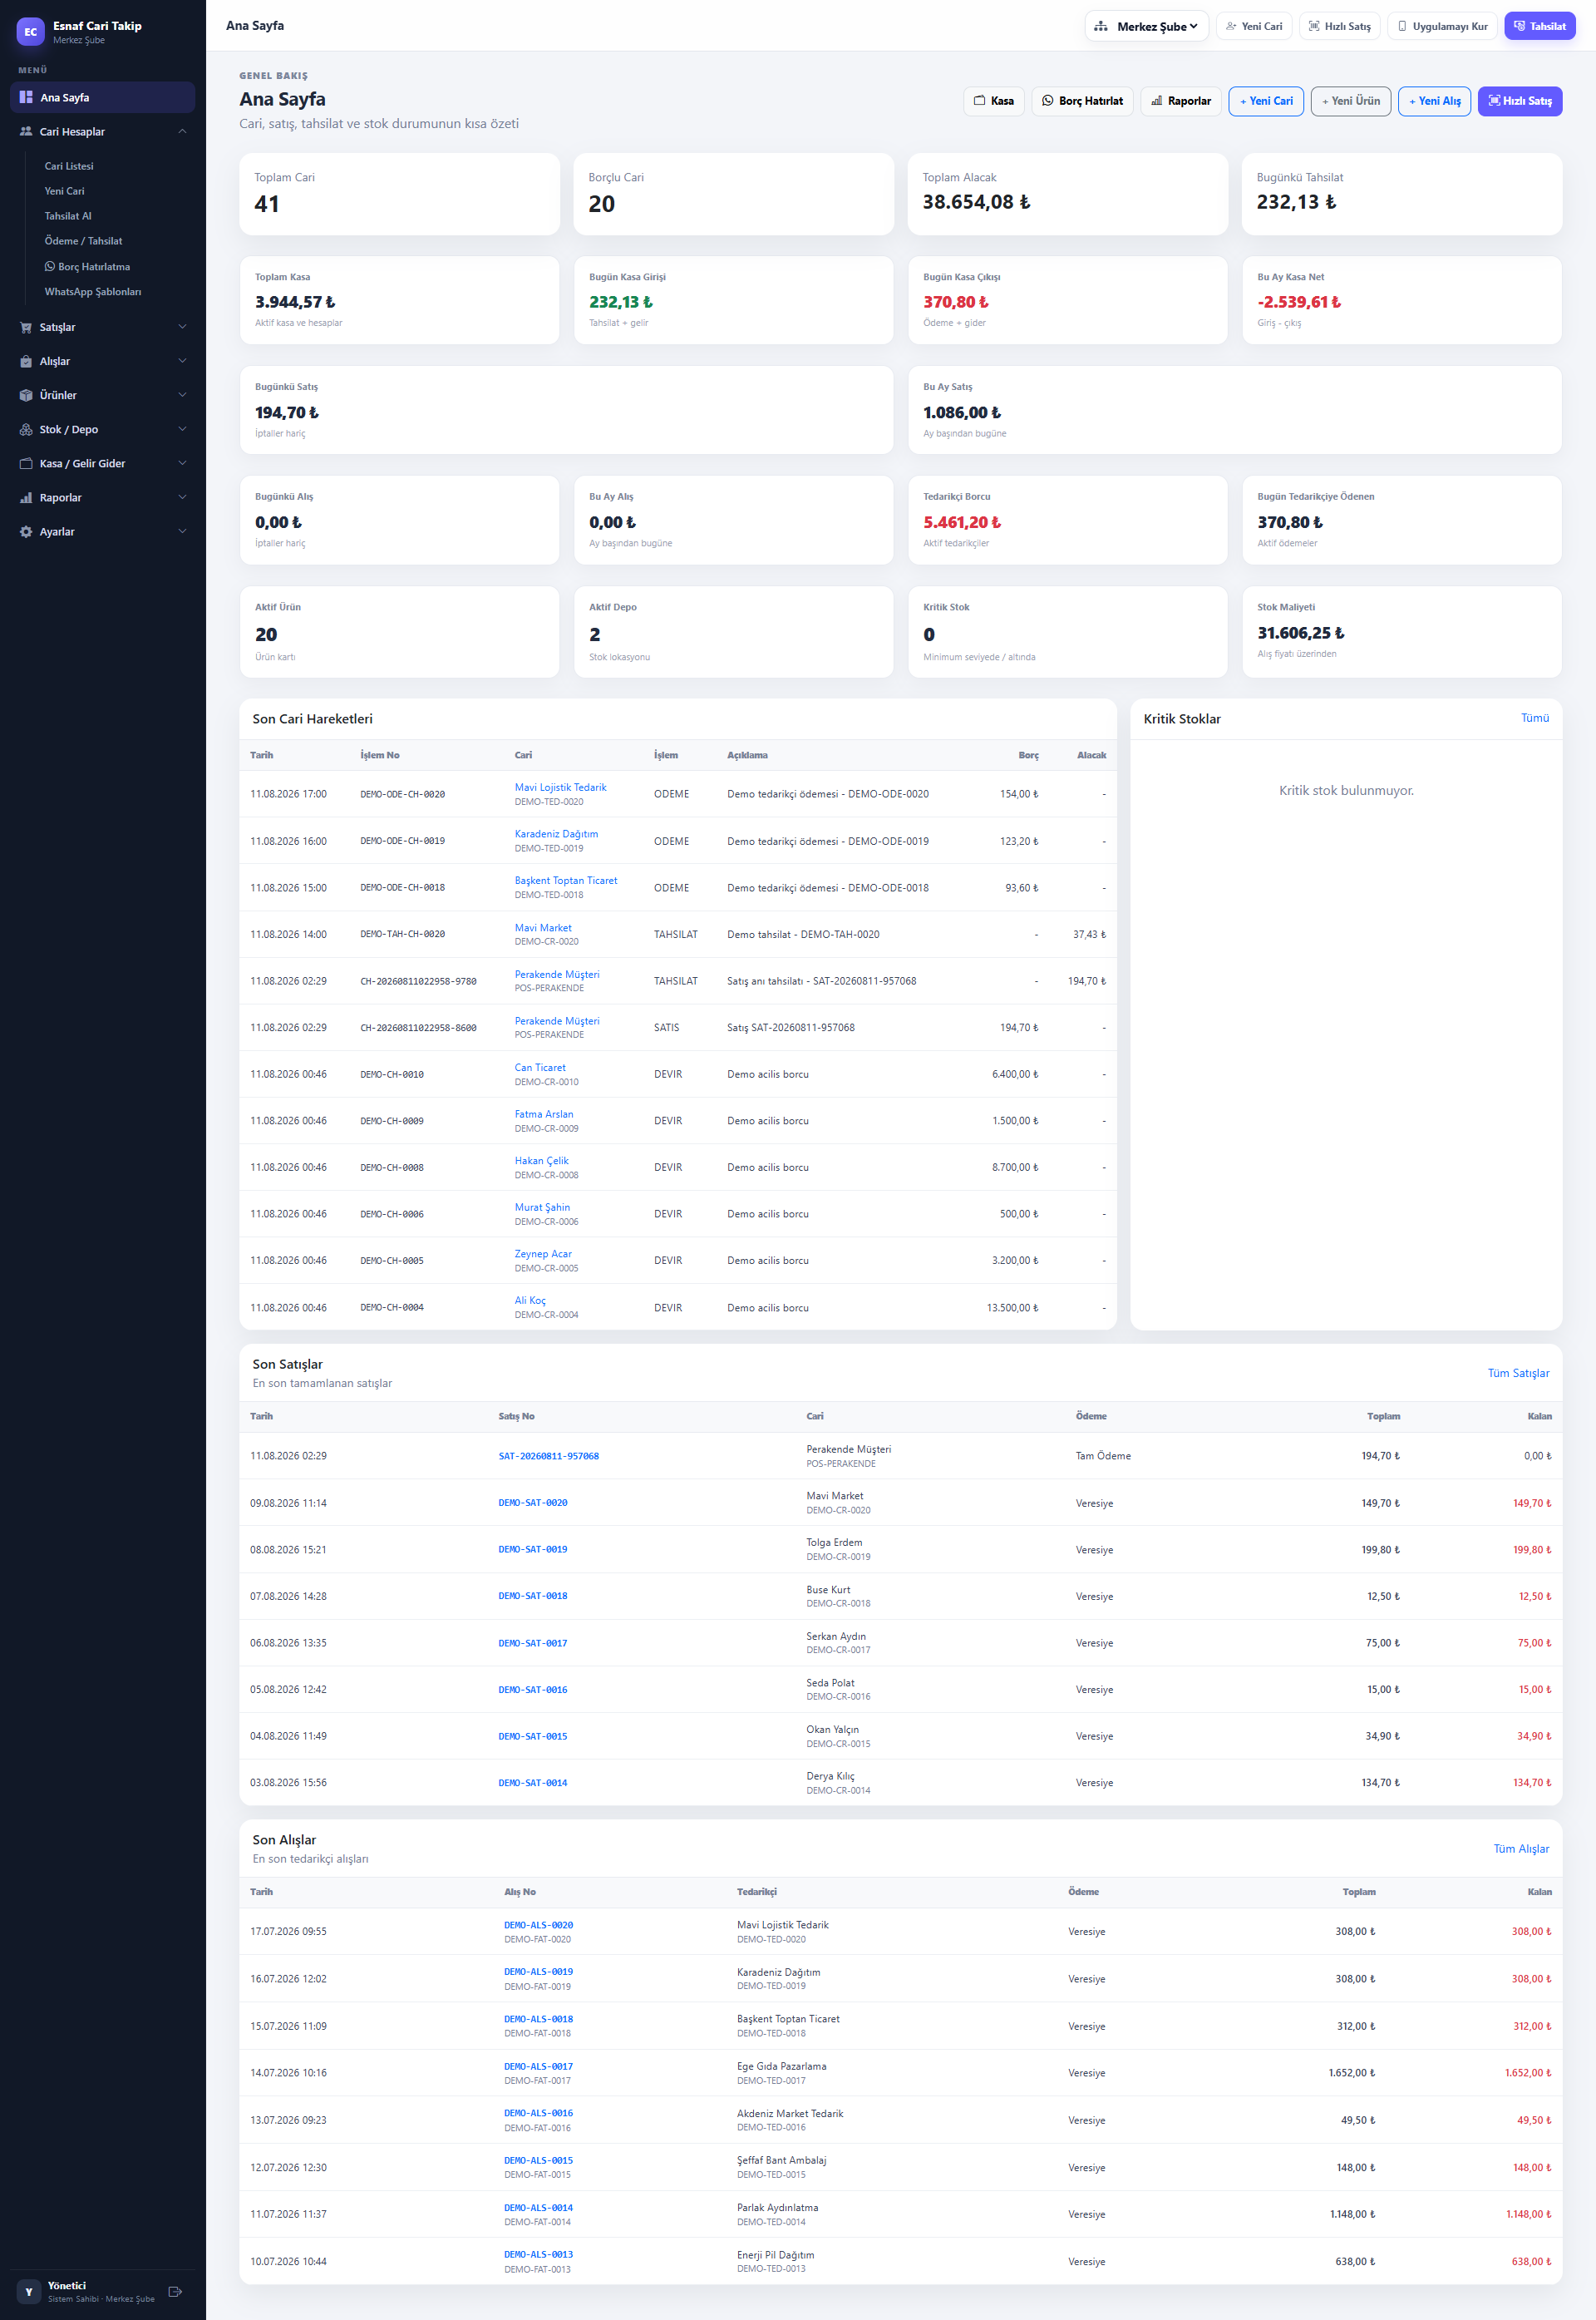Open the Tüm Satışlar link
1596x2320 pixels.
pos(1518,1374)
